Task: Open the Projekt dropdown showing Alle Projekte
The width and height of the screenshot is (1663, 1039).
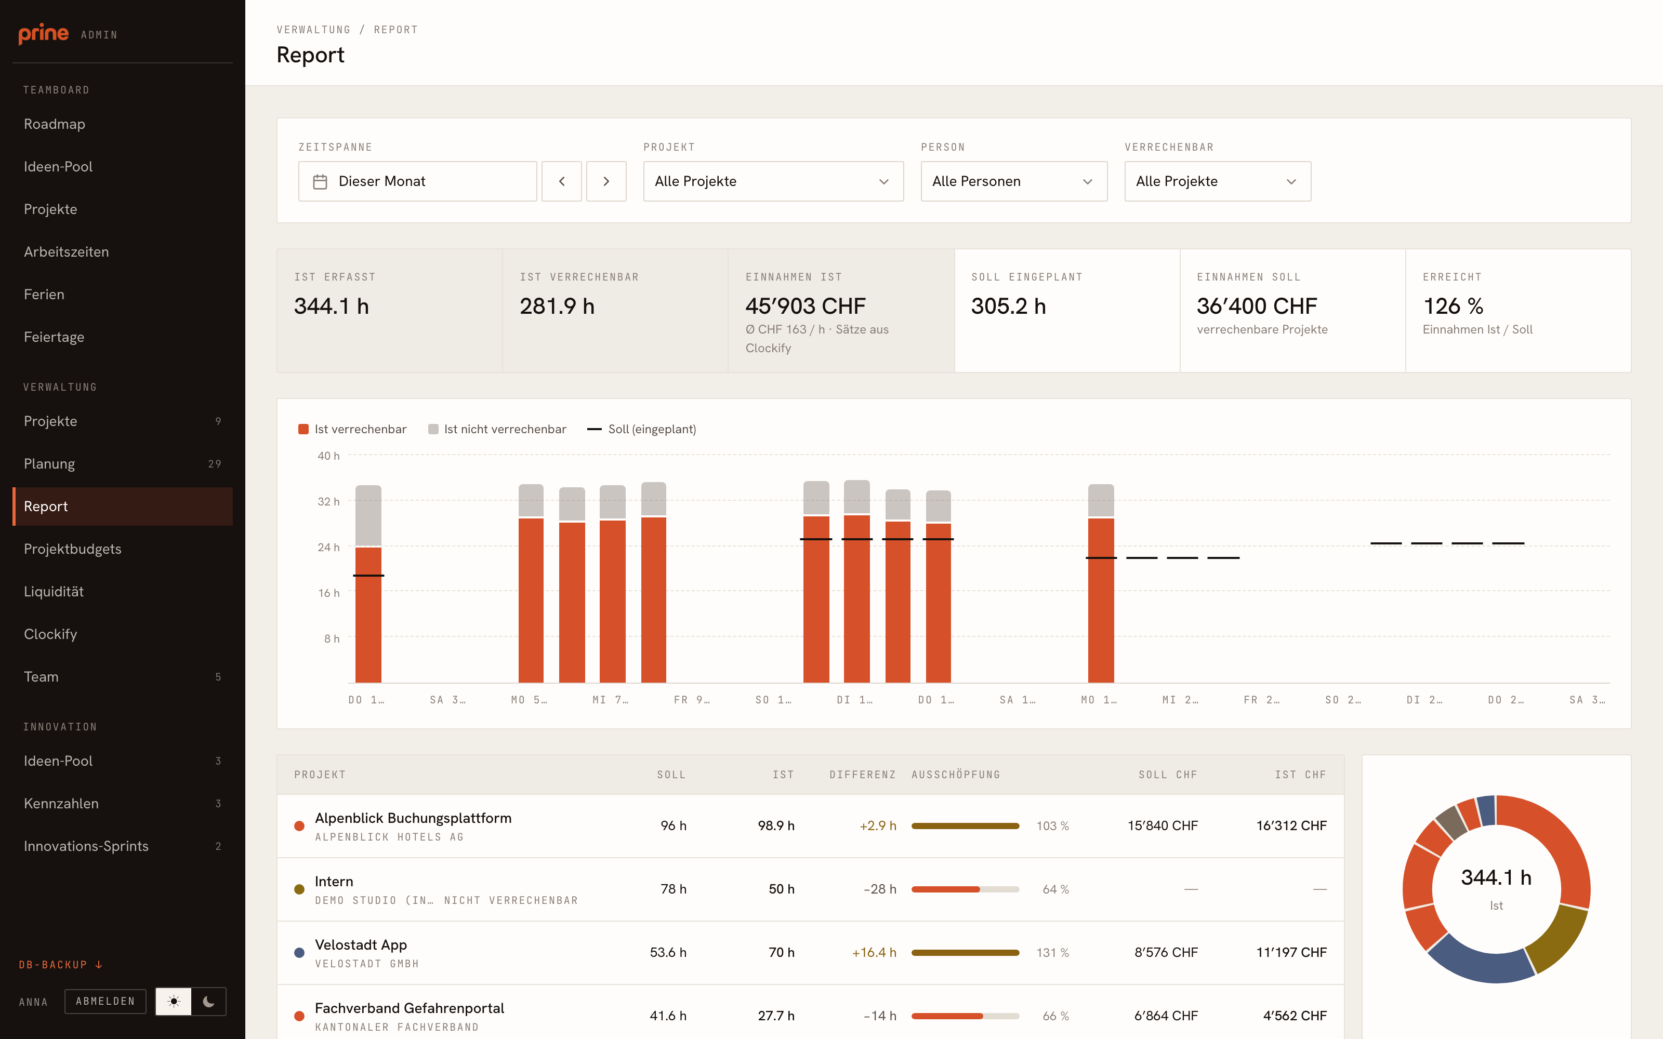Action: (x=773, y=181)
